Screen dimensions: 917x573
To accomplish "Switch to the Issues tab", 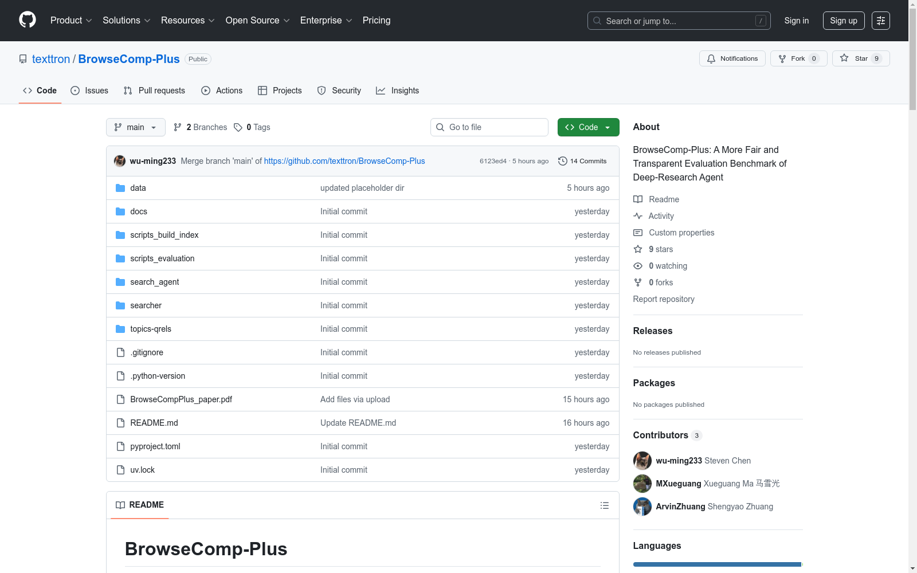I will [x=89, y=91].
